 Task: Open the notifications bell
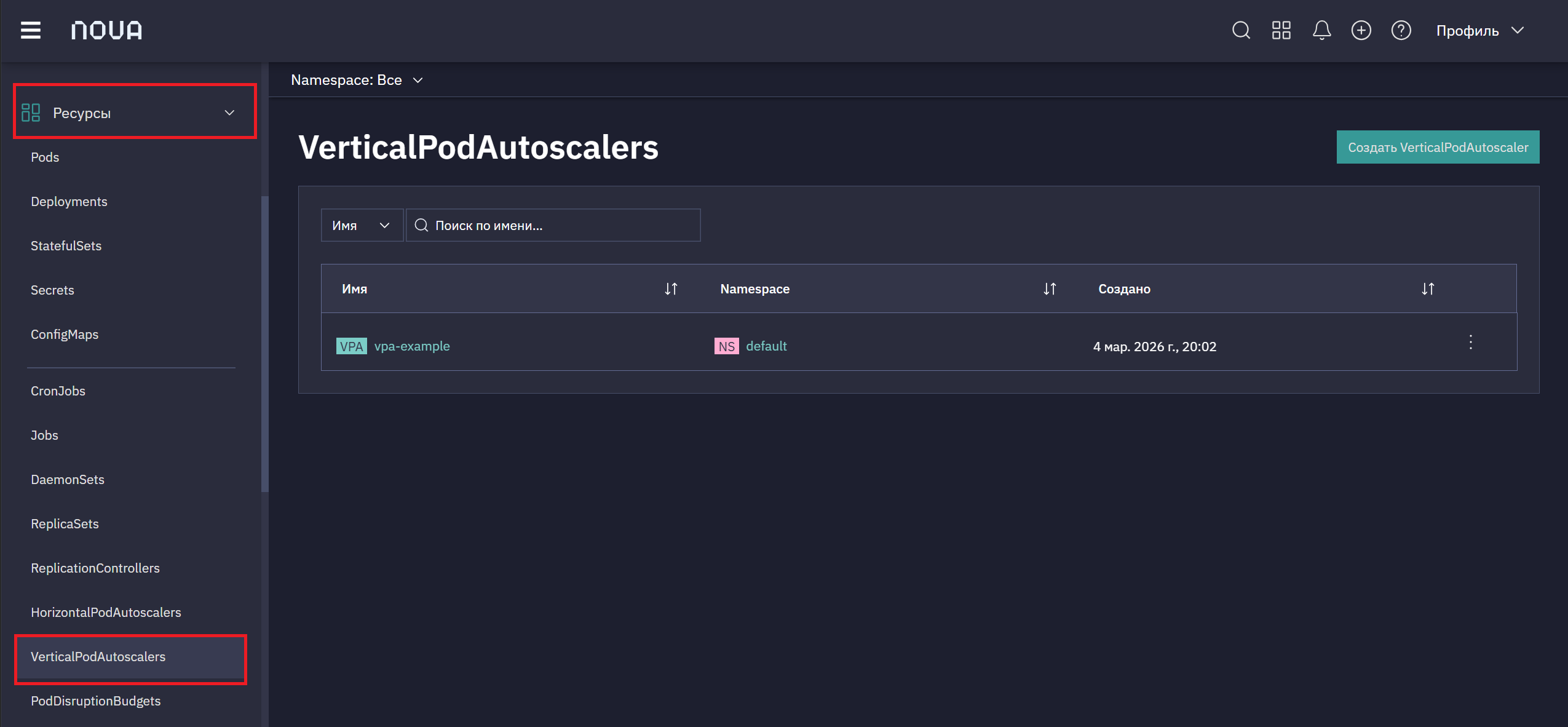click(1321, 30)
